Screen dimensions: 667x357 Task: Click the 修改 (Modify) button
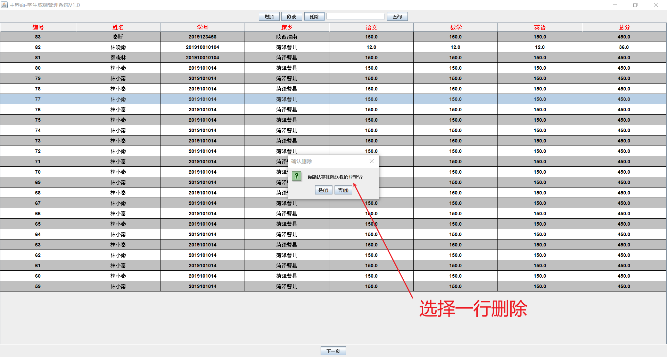291,17
